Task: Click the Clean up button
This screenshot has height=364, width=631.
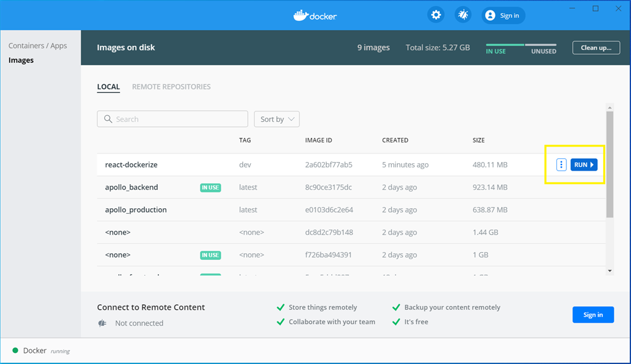Action: pos(595,47)
